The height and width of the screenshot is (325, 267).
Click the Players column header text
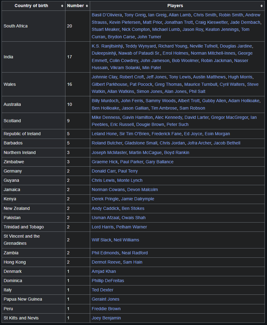[175, 6]
